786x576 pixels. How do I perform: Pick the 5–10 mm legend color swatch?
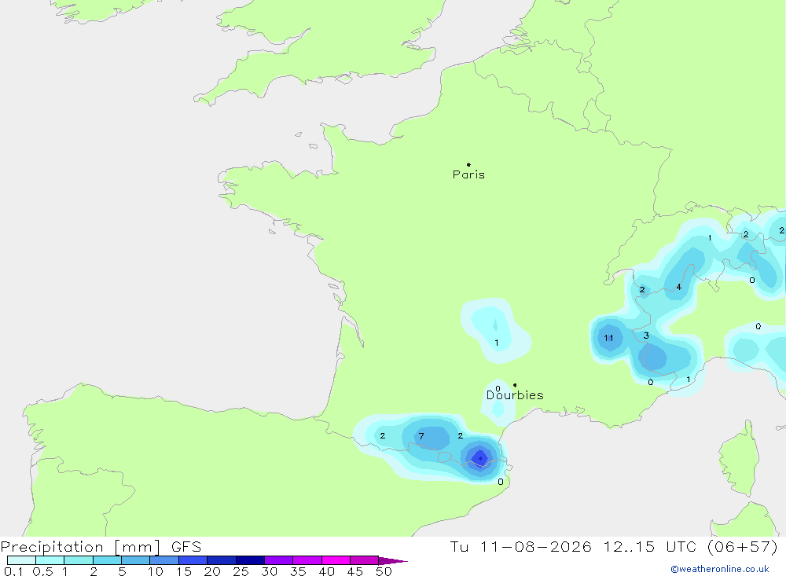135,560
